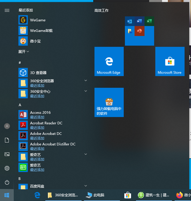Expand the 爱奇艺 folder chevron

[86, 154]
